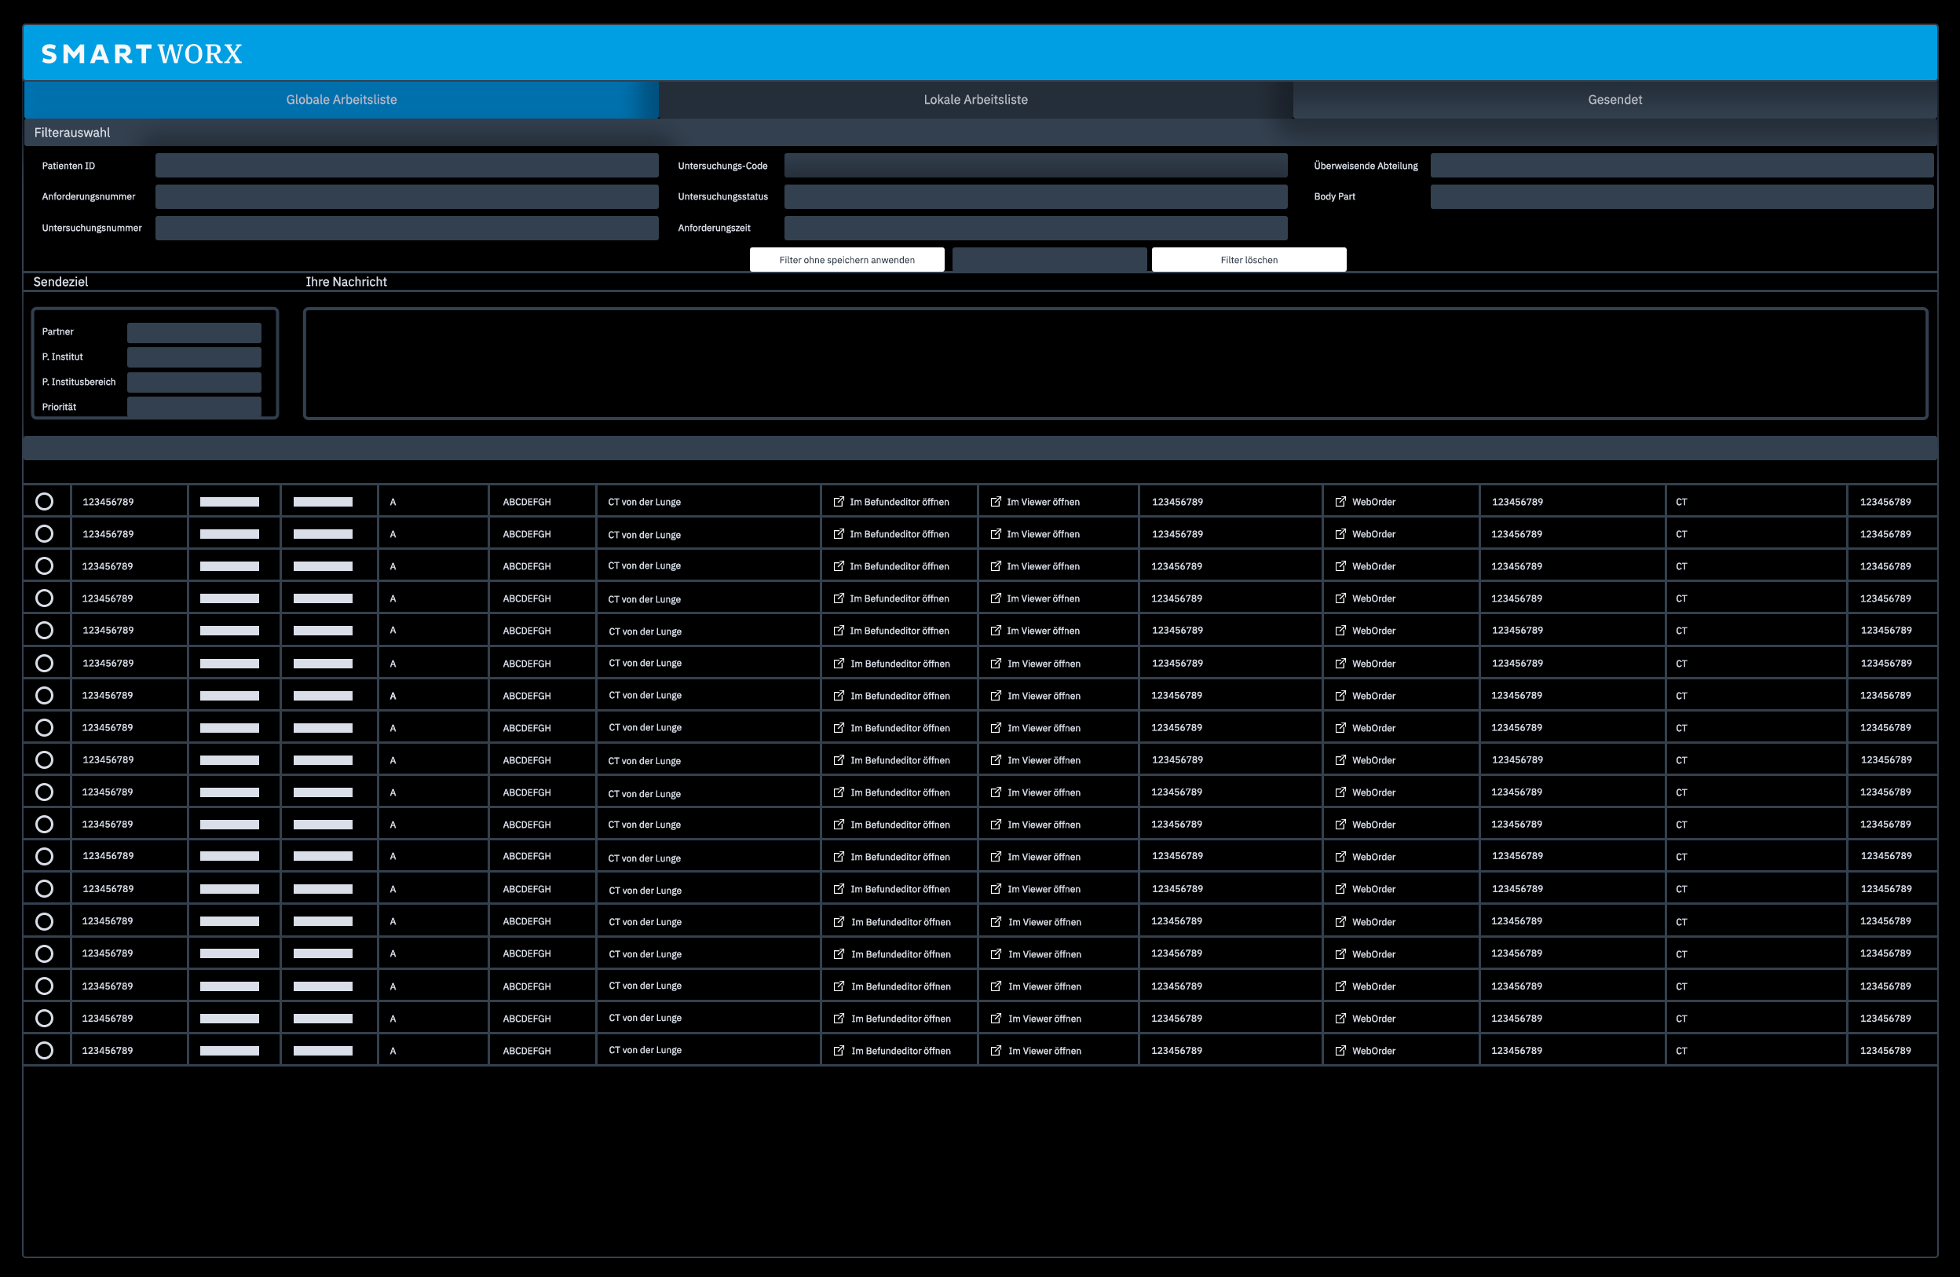Open first row in Befundeditor via its icon
The width and height of the screenshot is (1960, 1277).
pyautogui.click(x=839, y=501)
